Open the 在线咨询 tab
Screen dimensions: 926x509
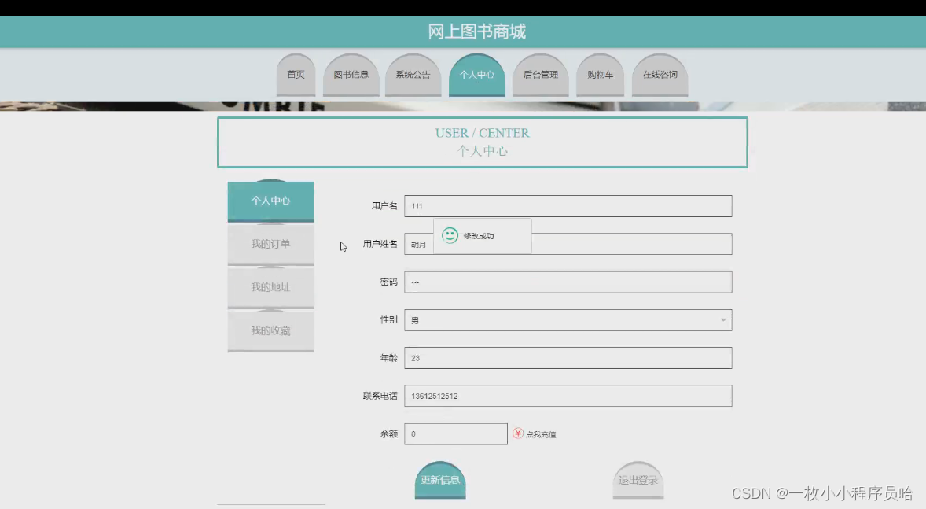coord(660,75)
